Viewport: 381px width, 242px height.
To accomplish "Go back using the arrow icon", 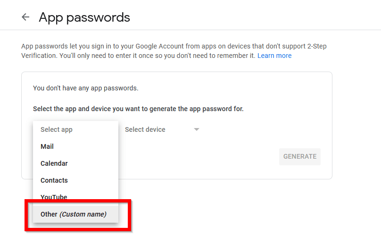I will [25, 17].
